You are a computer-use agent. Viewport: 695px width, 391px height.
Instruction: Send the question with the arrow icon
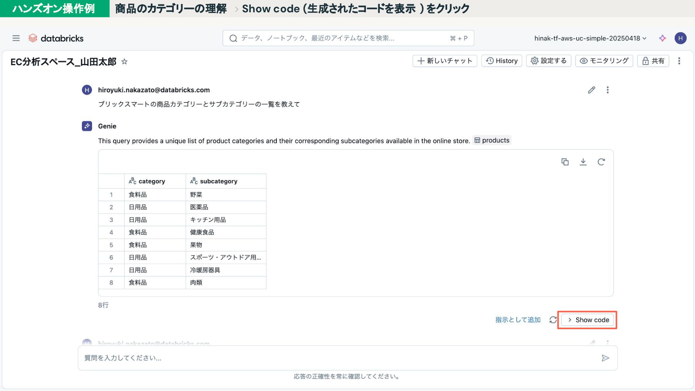[605, 358]
